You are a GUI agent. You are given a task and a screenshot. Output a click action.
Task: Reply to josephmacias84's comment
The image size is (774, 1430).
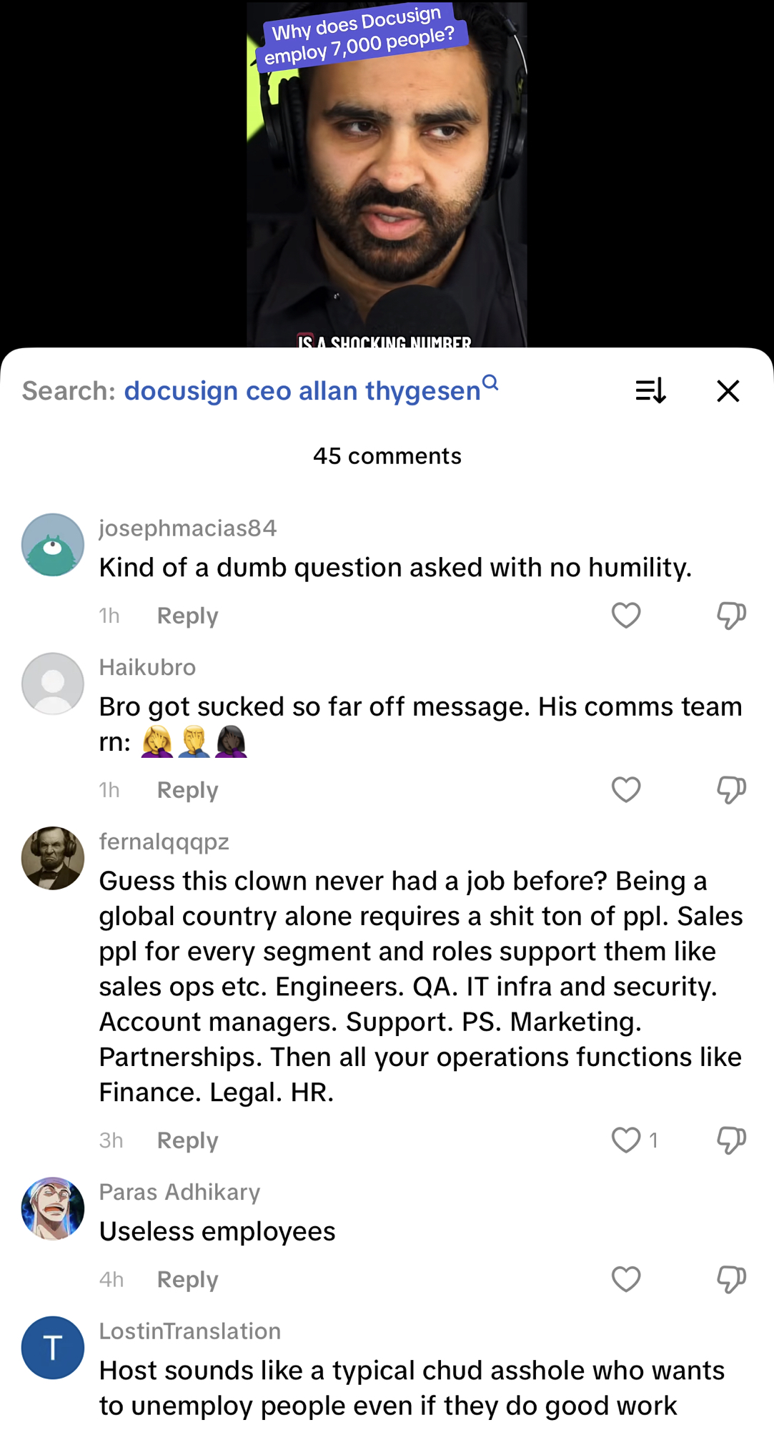pyautogui.click(x=187, y=616)
